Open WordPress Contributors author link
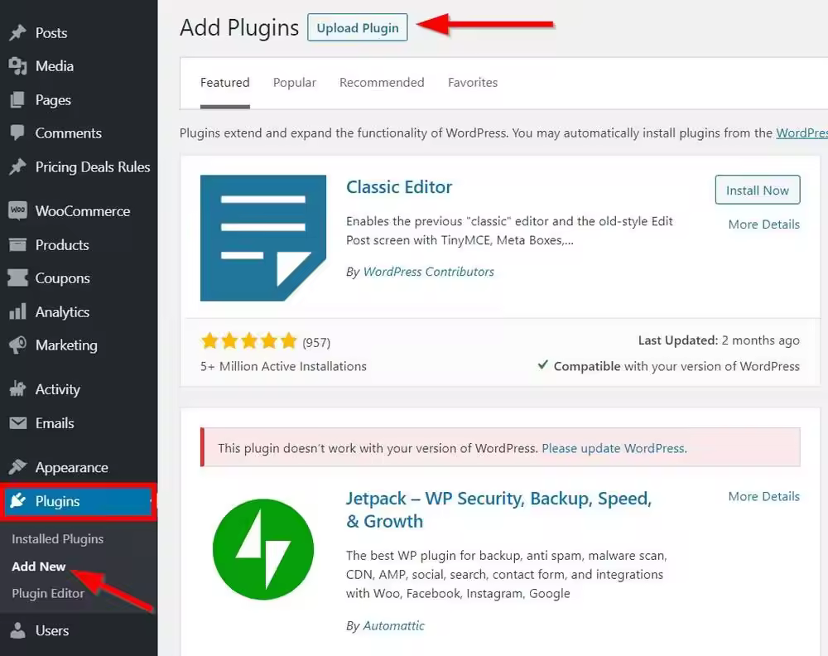 pos(429,272)
